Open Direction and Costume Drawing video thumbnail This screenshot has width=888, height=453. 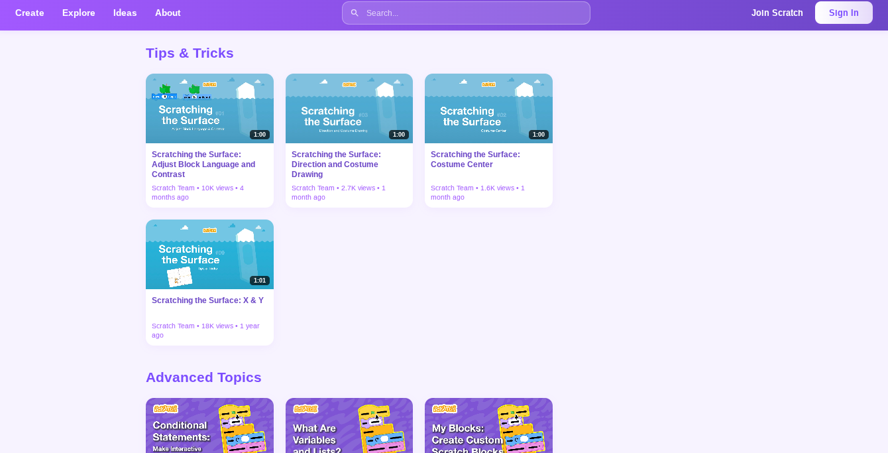(x=349, y=108)
